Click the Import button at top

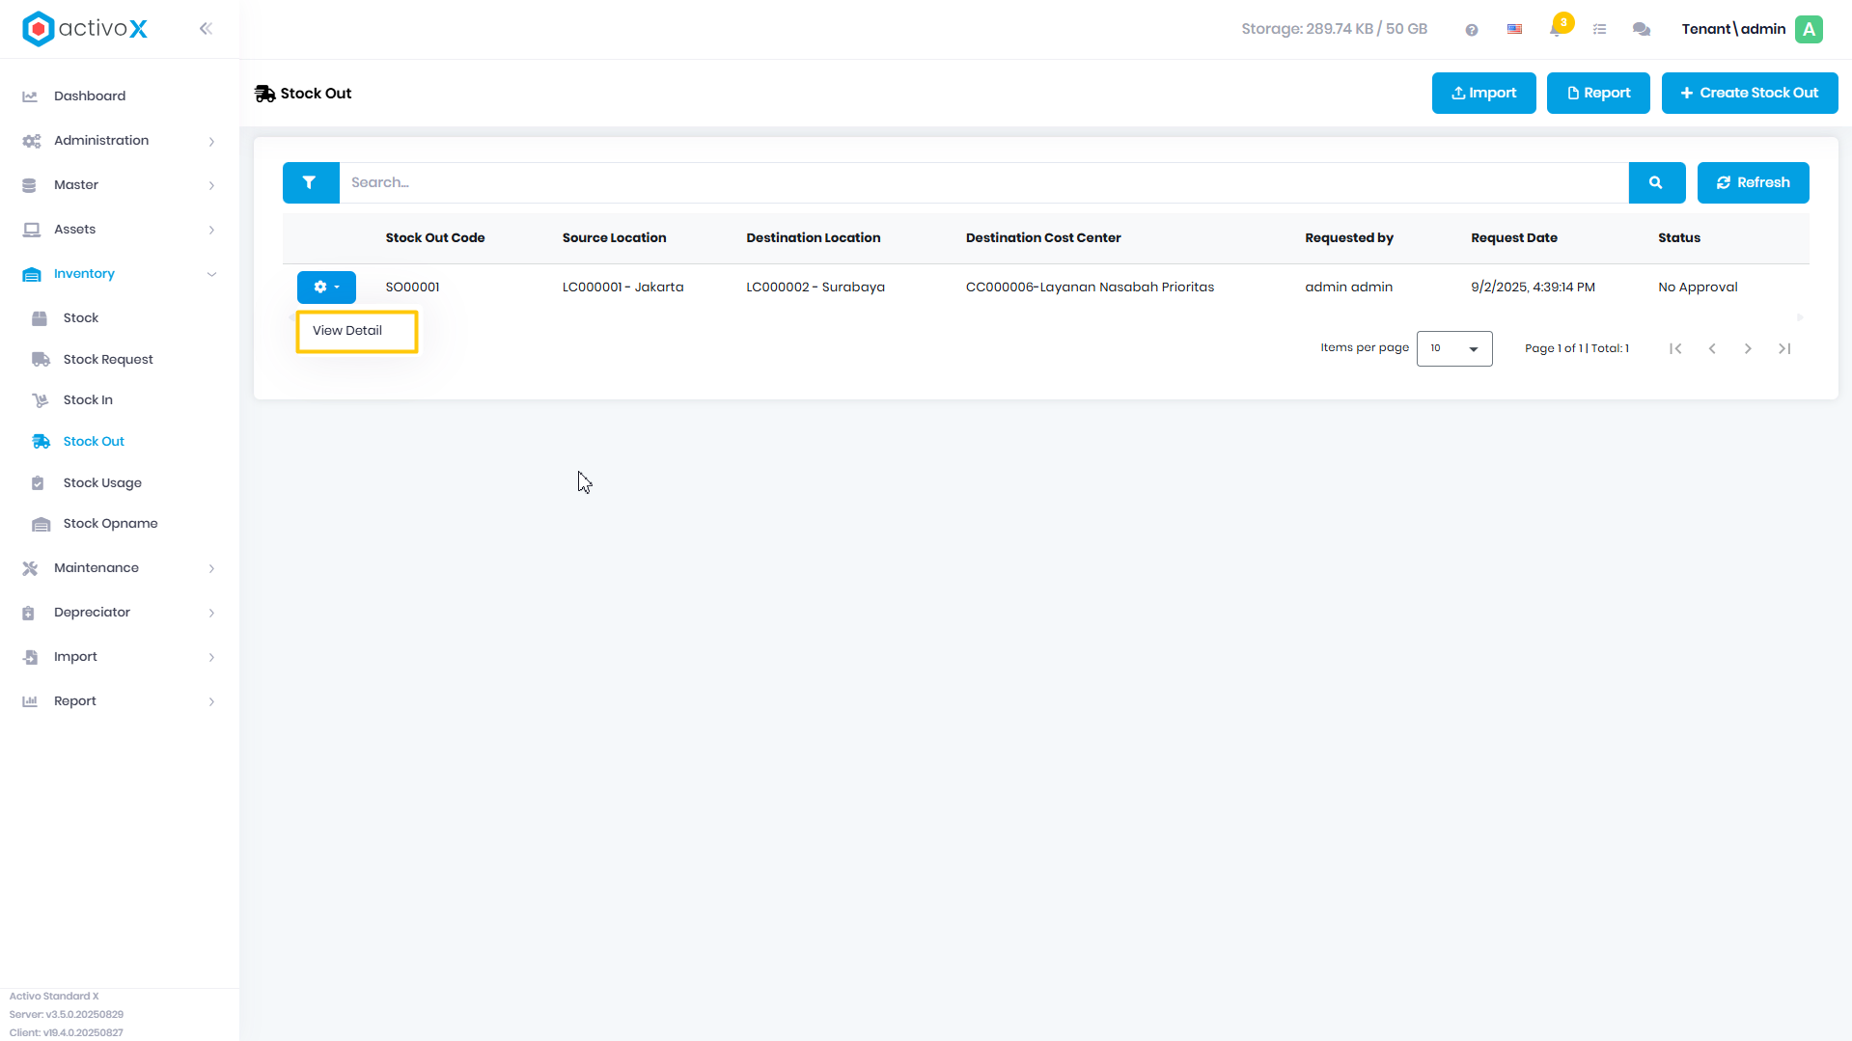coord(1483,94)
